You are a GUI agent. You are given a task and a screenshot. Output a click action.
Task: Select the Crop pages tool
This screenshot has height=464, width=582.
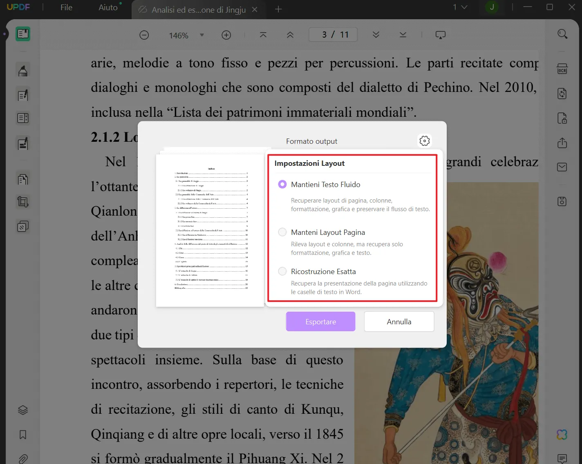coord(22,201)
